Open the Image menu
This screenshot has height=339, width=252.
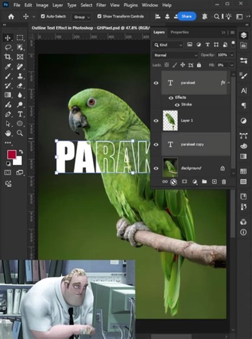(x=42, y=5)
